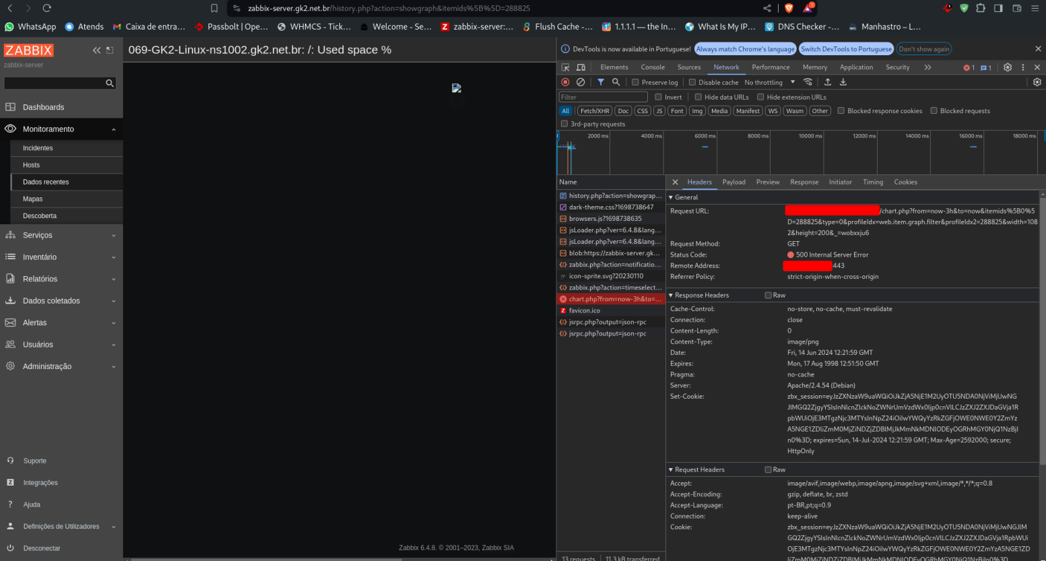Toggle the device toolbar icon

coord(581,67)
